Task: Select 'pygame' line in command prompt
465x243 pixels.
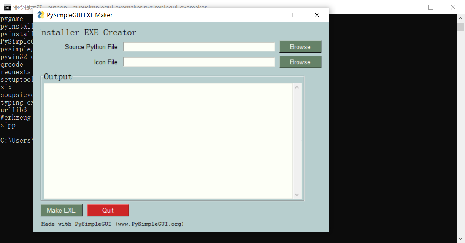Action: 12,19
